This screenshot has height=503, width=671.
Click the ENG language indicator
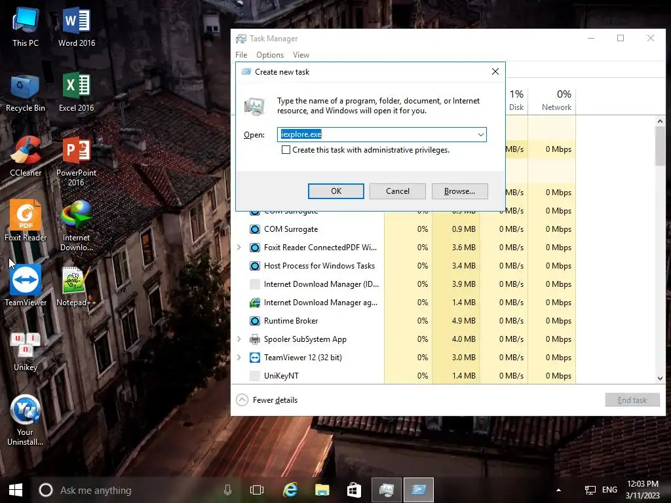tap(610, 490)
